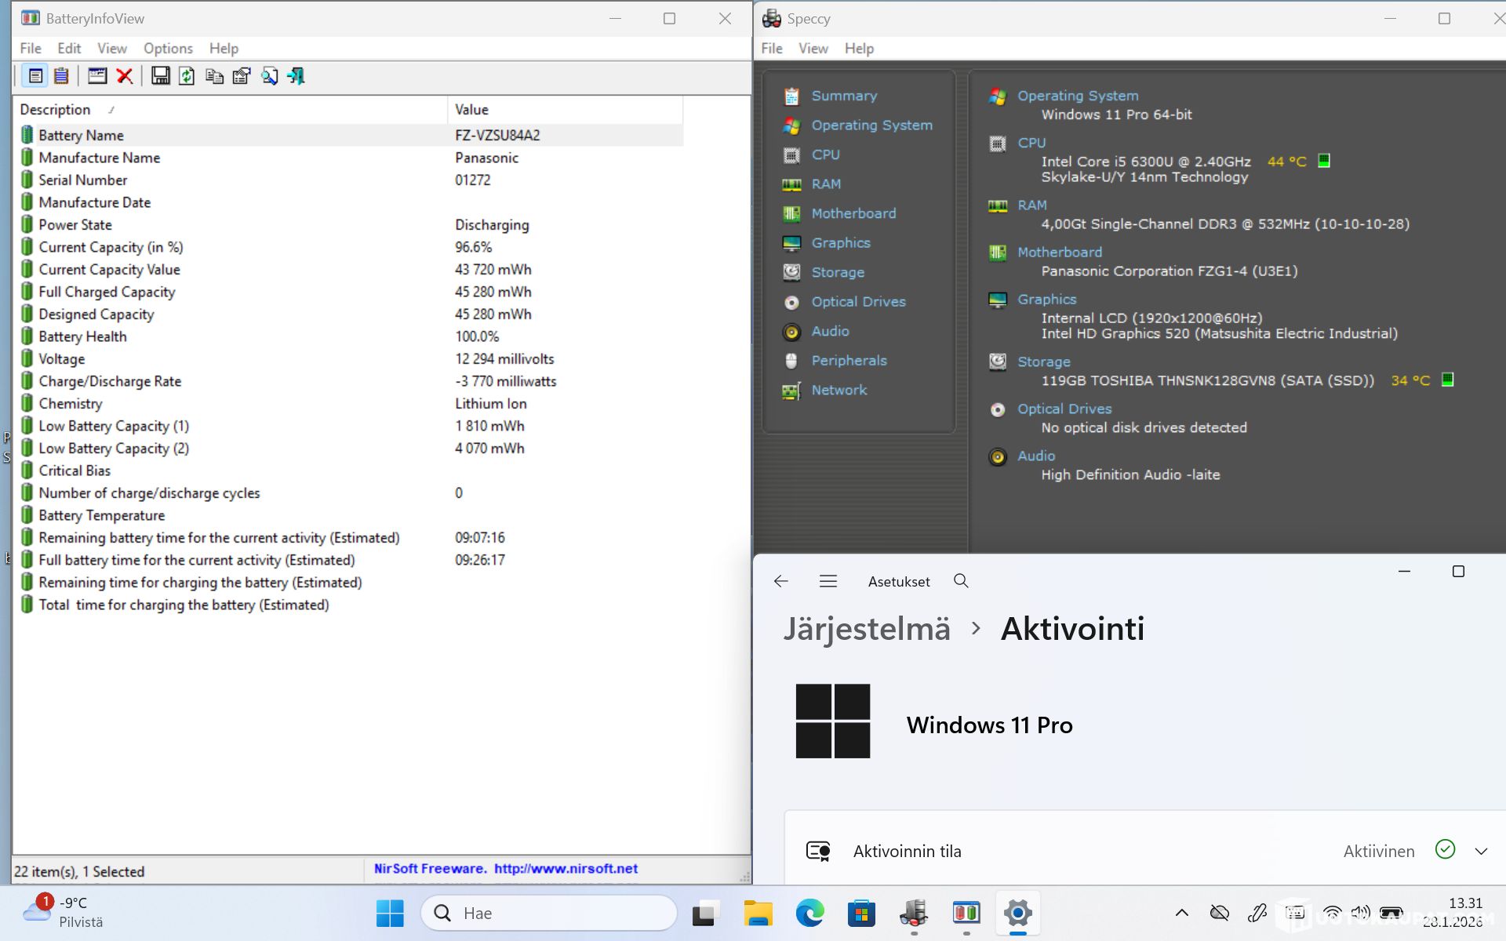Select the Battery Health row
The image size is (1506, 941).
tap(82, 336)
